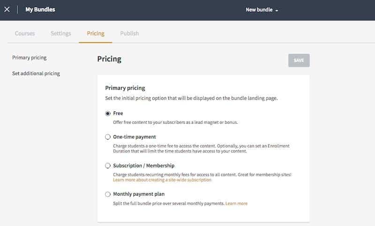The height and width of the screenshot is (226, 375).
Task: Click the Enrollment Duration description text
Action: point(201,148)
